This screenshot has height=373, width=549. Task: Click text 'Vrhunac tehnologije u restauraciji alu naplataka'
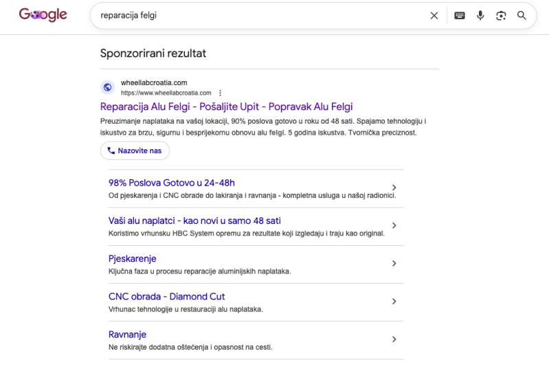[186, 309]
